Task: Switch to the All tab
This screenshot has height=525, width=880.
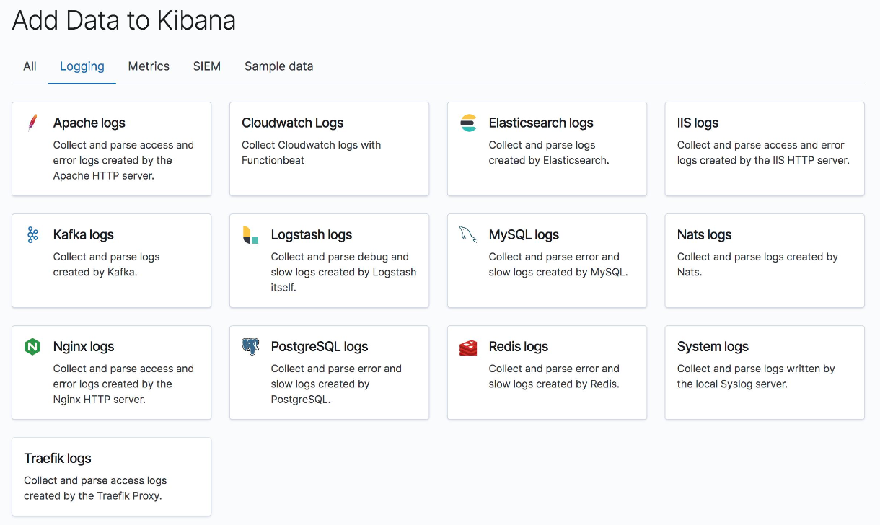Action: click(x=30, y=66)
